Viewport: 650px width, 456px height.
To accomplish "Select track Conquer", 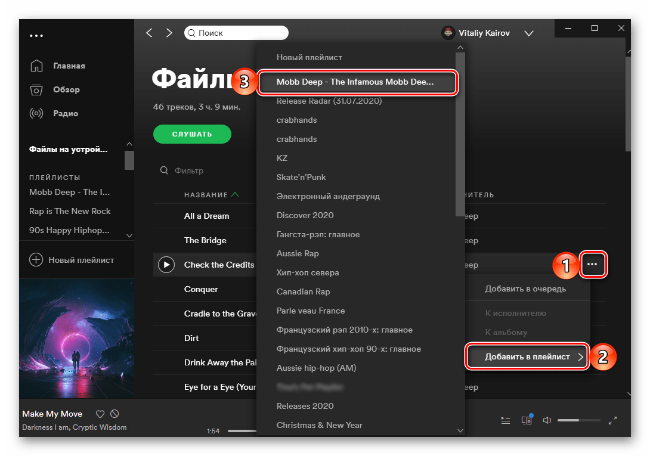I will click(201, 289).
